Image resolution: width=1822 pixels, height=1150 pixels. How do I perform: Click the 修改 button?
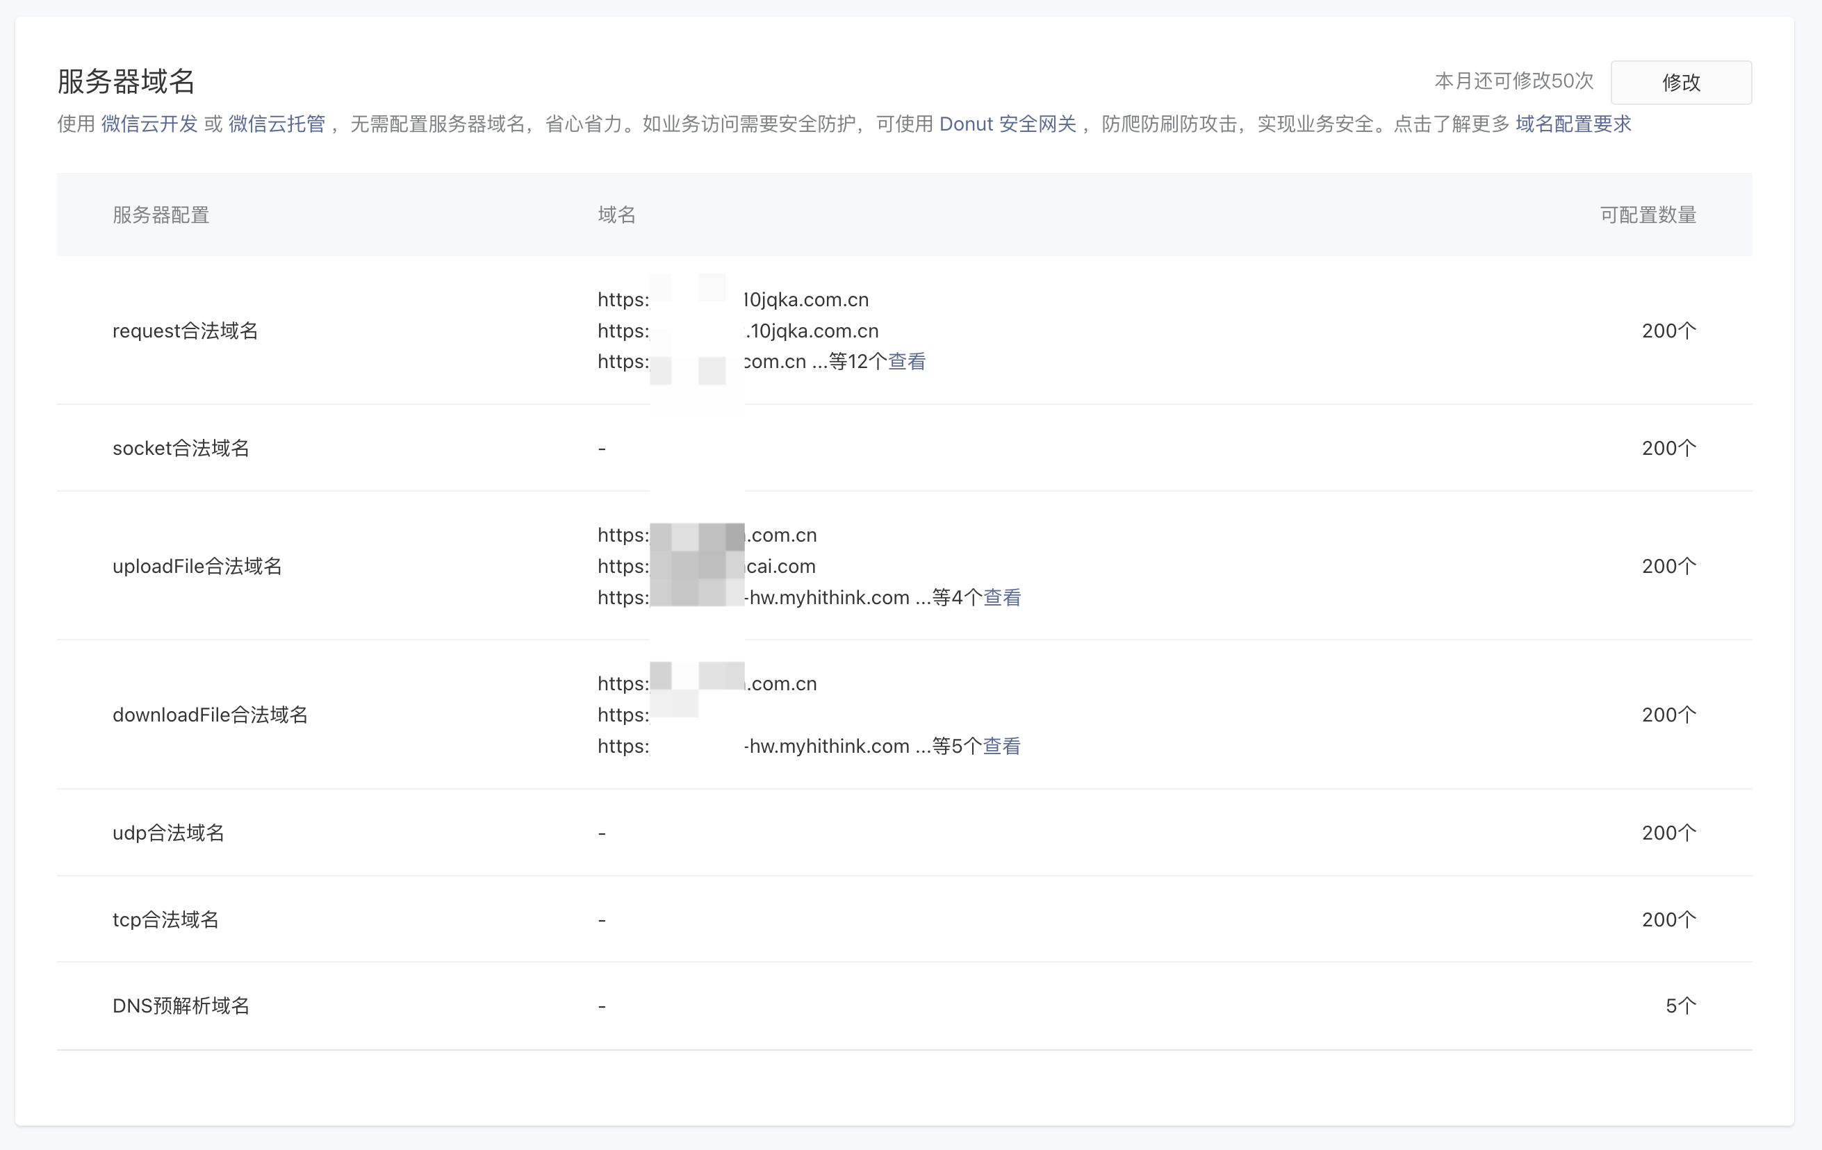point(1680,83)
